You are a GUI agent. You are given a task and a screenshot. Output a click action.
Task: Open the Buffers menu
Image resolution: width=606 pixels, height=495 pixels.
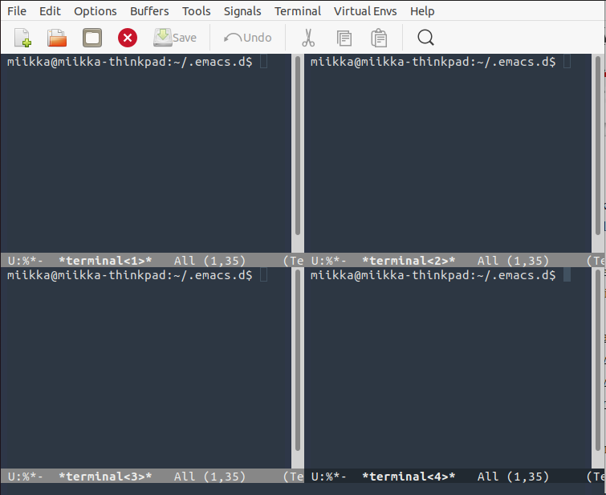click(x=149, y=11)
